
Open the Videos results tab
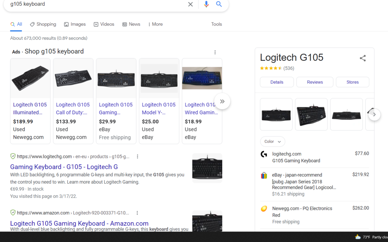(104, 24)
